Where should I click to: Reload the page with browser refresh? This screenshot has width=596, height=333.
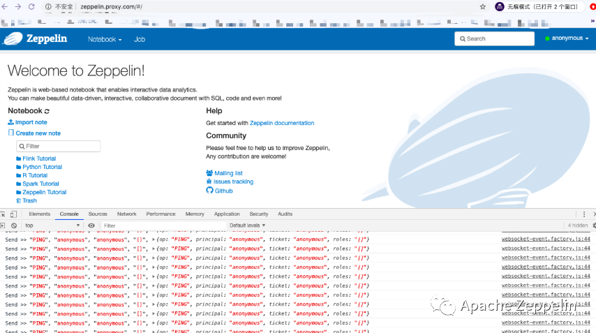(31, 6)
